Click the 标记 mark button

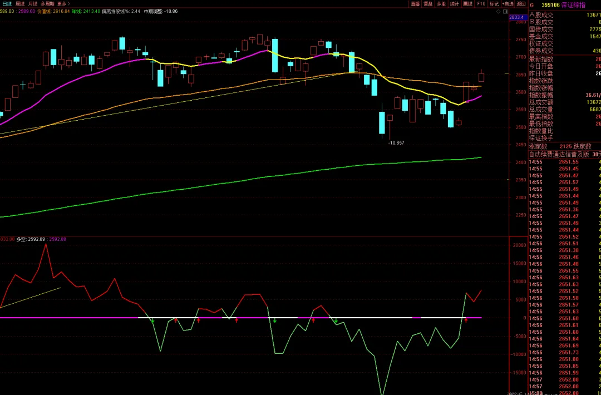495,4
